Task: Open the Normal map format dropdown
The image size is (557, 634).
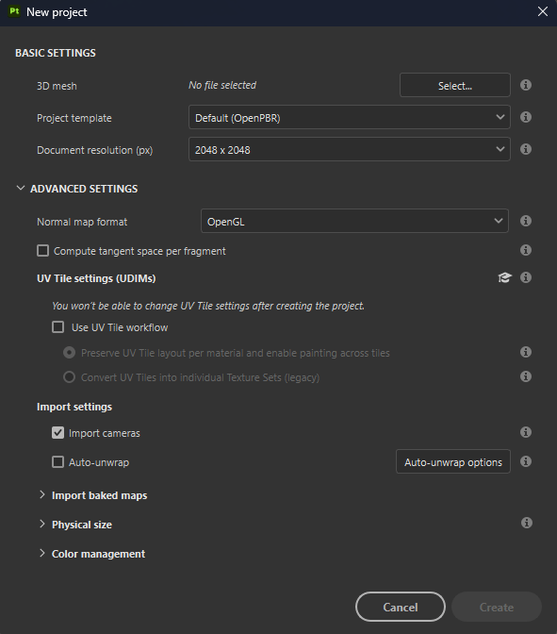Action: pyautogui.click(x=354, y=221)
